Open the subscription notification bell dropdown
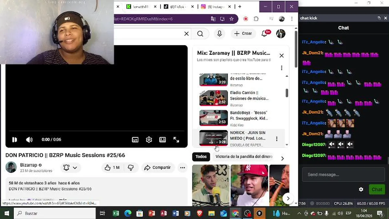 (70, 168)
